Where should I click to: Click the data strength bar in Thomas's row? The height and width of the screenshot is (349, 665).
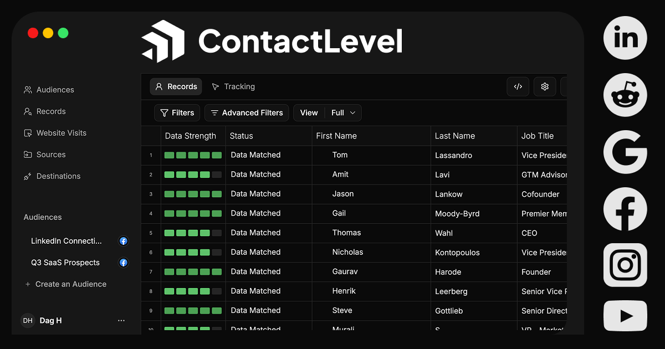(x=193, y=233)
